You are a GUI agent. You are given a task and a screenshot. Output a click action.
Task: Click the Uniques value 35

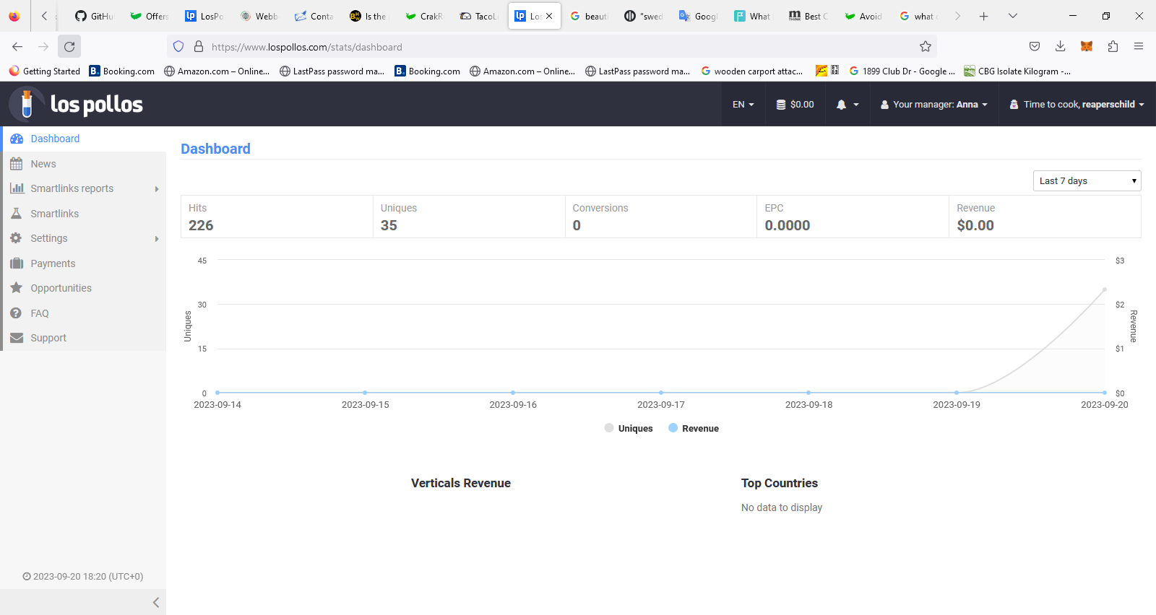click(x=389, y=225)
